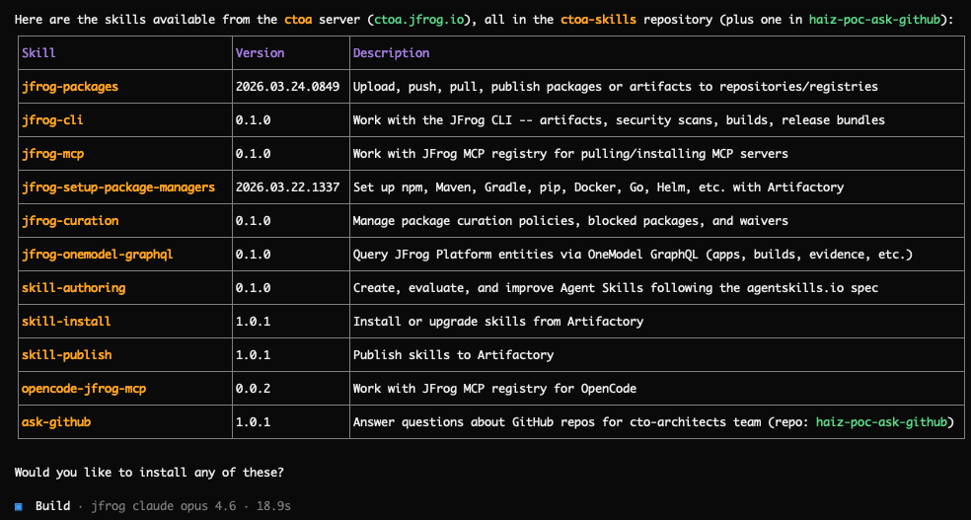
Task: Click 'Would you like to install any of these?'
Action: pyautogui.click(x=149, y=473)
